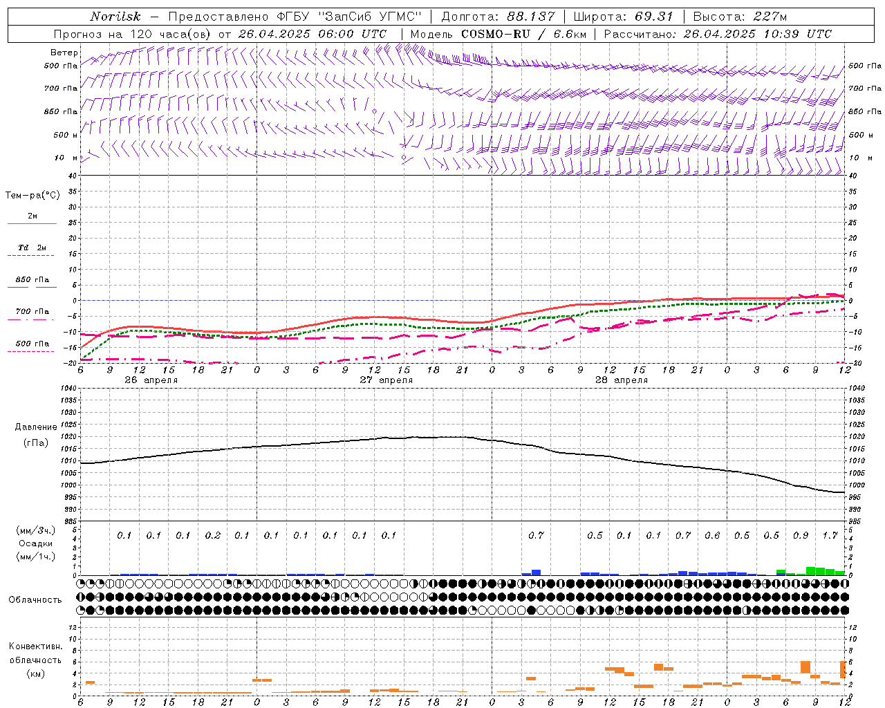Click the "27 апреля" date label
The image size is (885, 708).
[x=386, y=380]
